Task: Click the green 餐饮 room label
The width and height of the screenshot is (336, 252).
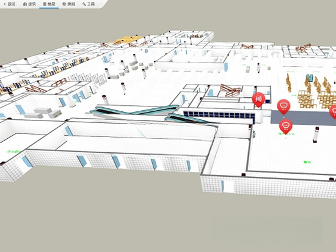Action: click(307, 162)
